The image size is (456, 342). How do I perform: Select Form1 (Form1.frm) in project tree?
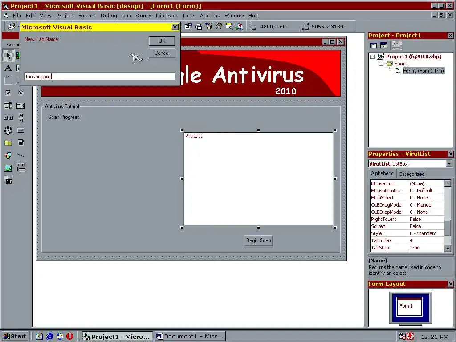(423, 71)
